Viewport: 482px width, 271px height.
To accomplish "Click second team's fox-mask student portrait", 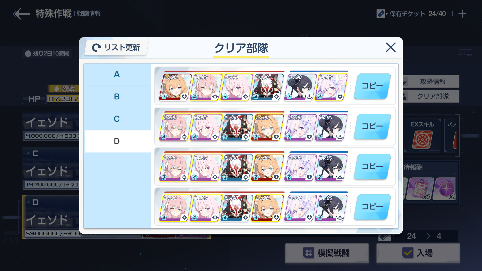I will coord(236,127).
